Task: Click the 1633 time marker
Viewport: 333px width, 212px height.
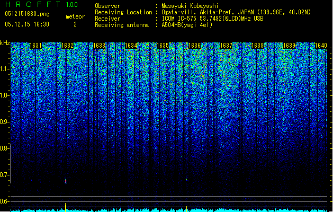Action: (99, 46)
